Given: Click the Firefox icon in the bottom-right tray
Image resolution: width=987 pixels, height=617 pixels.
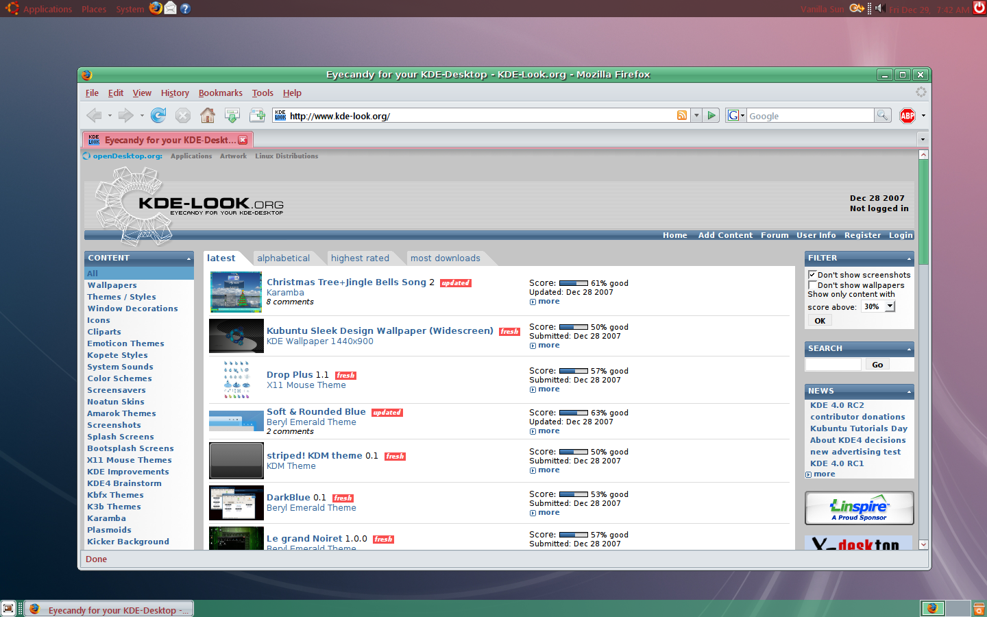Looking at the screenshot, I should 932,608.
